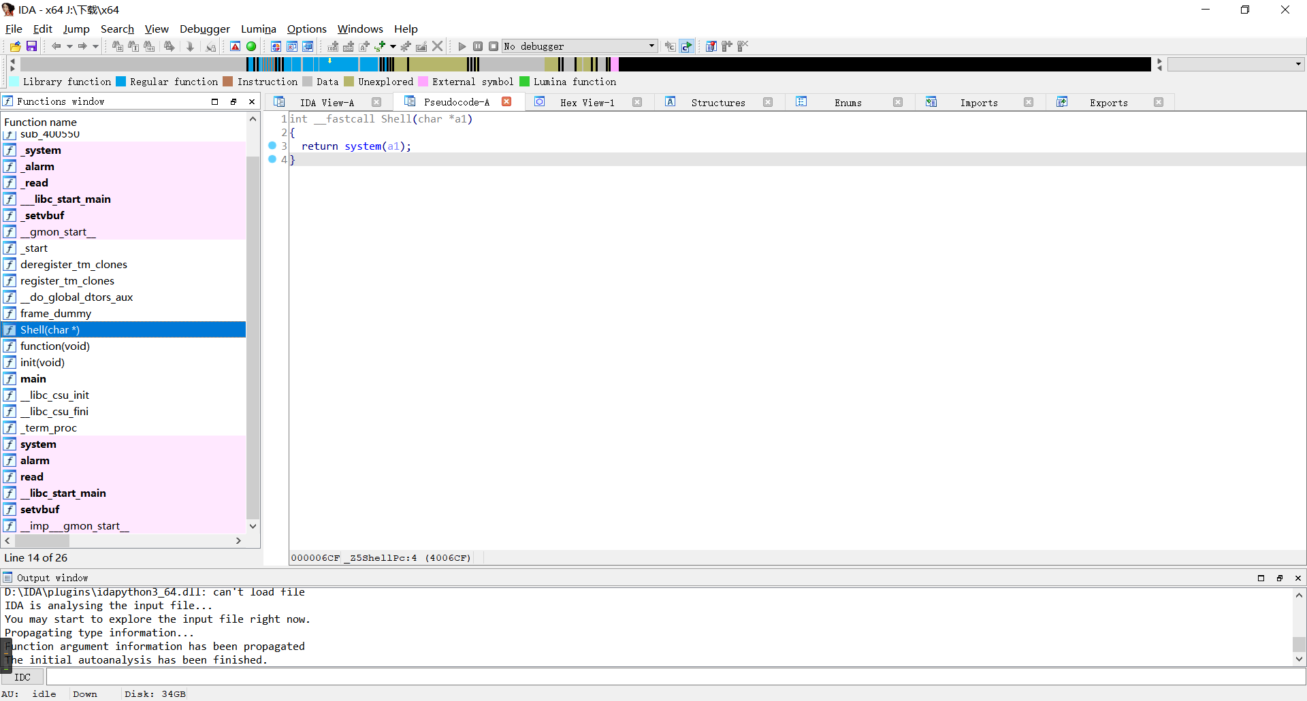Click the red warning triangle toolbar icon

tap(235, 46)
